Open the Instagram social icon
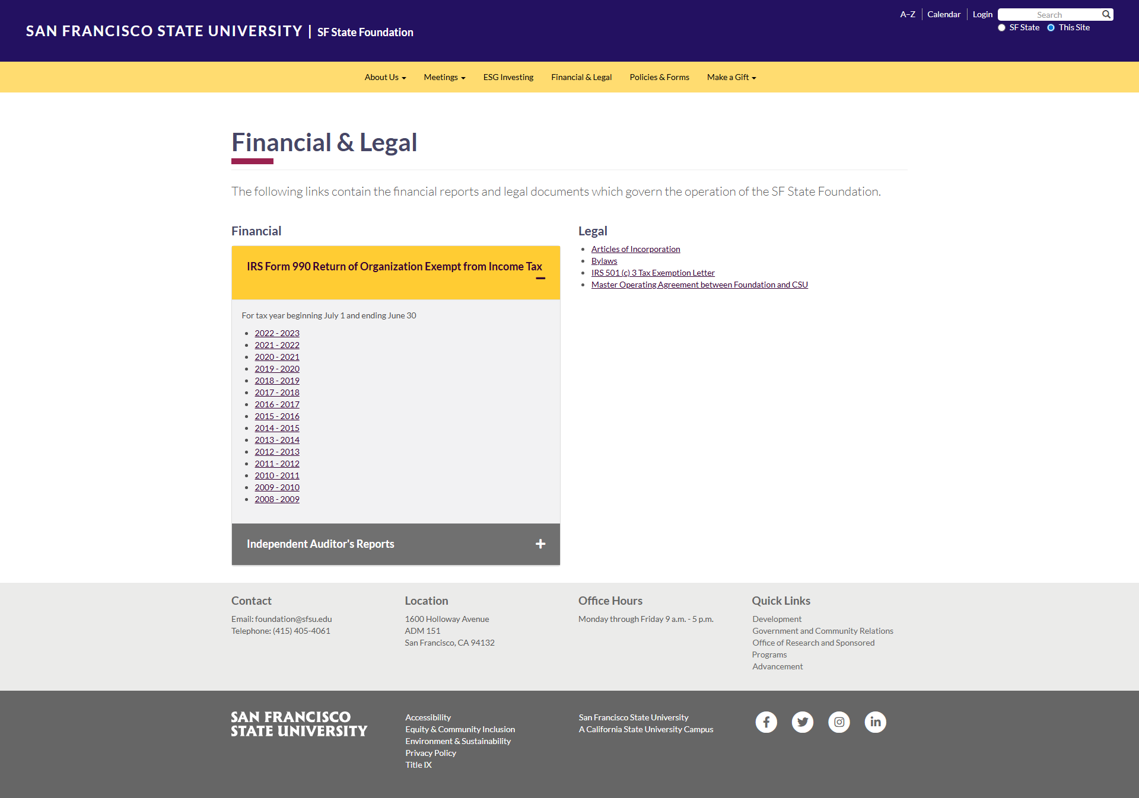This screenshot has width=1139, height=798. [839, 722]
